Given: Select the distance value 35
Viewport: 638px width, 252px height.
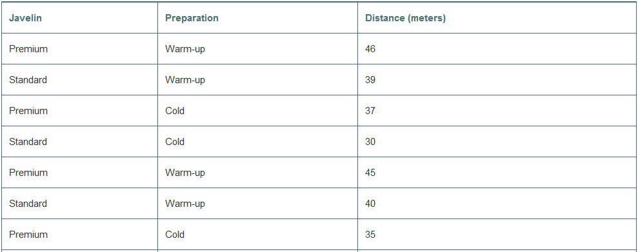Looking at the screenshot, I should pos(370,234).
